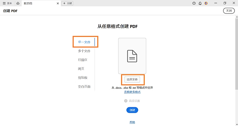Close the 新文档 tab
Screen dimensions: 238x126
coord(58,3)
